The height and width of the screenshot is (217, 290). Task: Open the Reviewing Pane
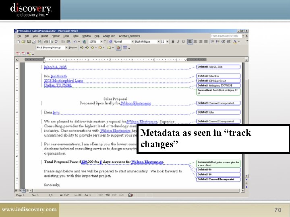pos(125,48)
